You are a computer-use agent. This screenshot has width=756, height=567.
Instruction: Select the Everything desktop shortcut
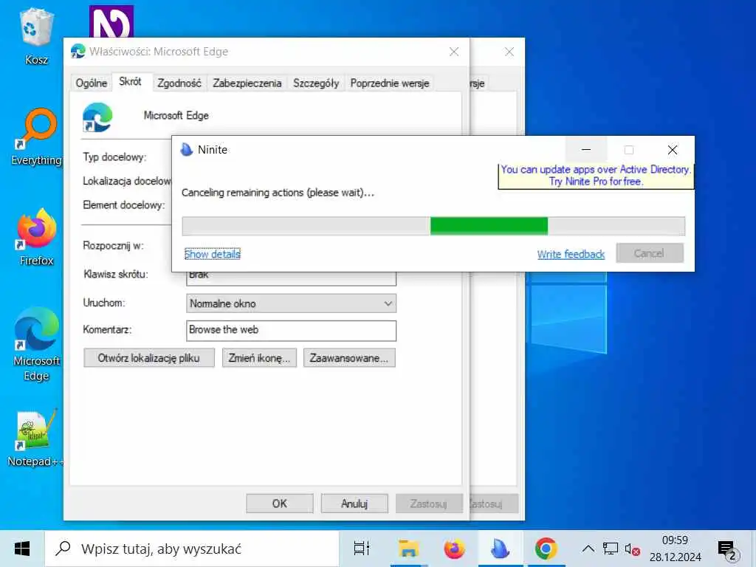click(x=36, y=137)
